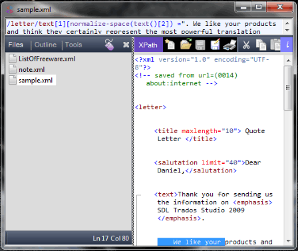
Task: Click the Copy pages icon
Action: tap(261, 45)
